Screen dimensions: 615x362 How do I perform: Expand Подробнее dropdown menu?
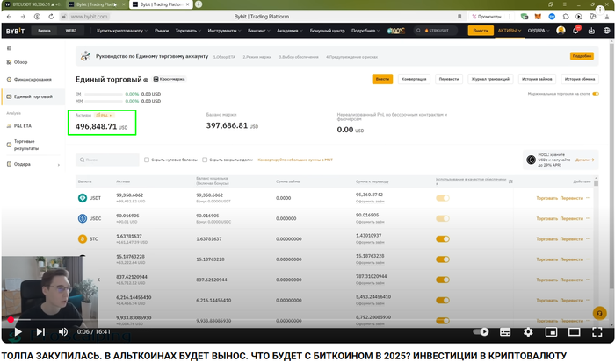(365, 31)
